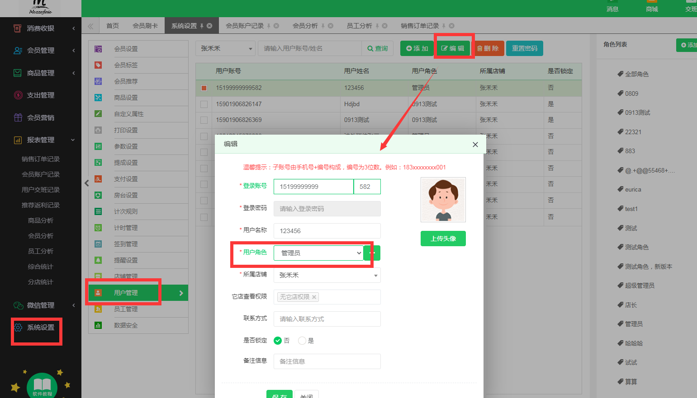Image resolution: width=697 pixels, height=398 pixels.
Task: Open the 张禾禾 store filter dropdown
Action: [x=226, y=48]
